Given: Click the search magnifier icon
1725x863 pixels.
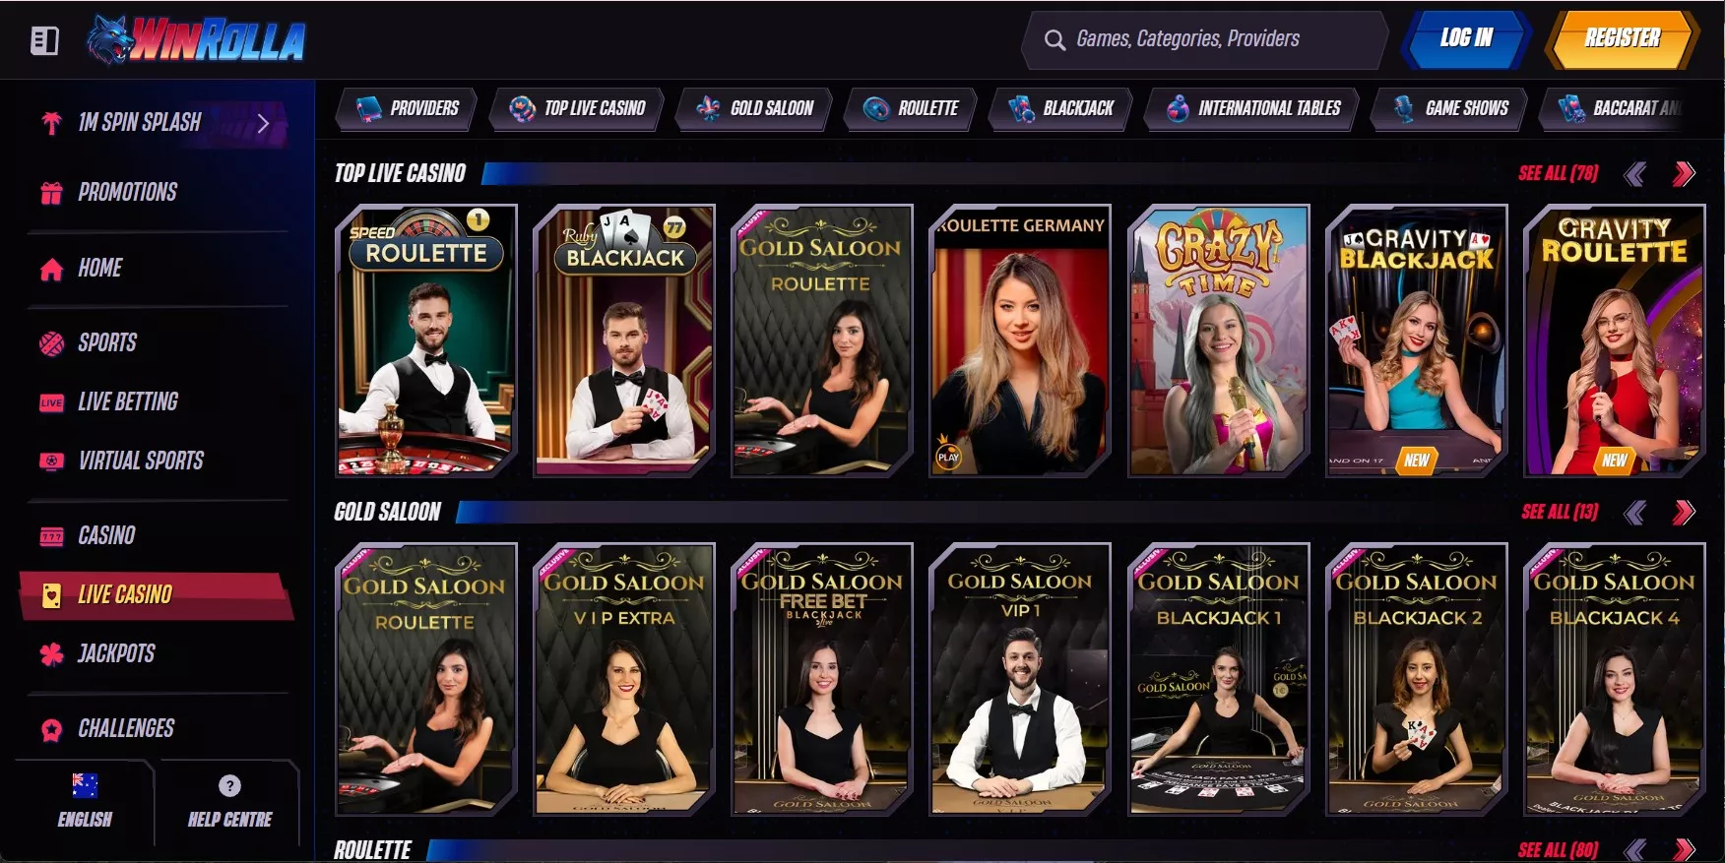Looking at the screenshot, I should pyautogui.click(x=1054, y=40).
